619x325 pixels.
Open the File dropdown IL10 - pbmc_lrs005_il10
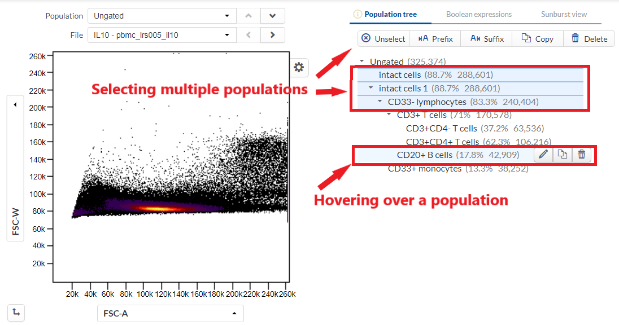[x=162, y=35]
